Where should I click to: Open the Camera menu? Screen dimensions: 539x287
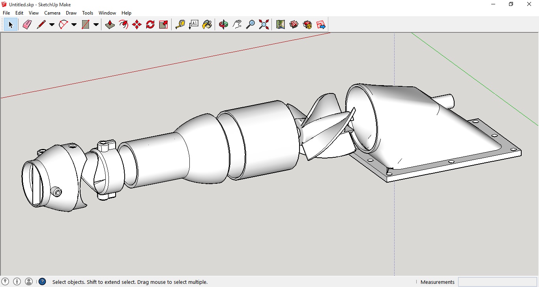coord(52,13)
